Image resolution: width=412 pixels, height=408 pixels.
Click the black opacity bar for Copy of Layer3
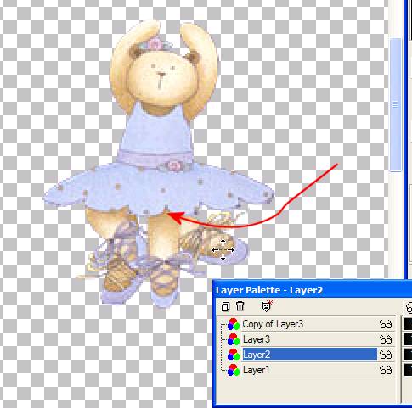point(408,324)
